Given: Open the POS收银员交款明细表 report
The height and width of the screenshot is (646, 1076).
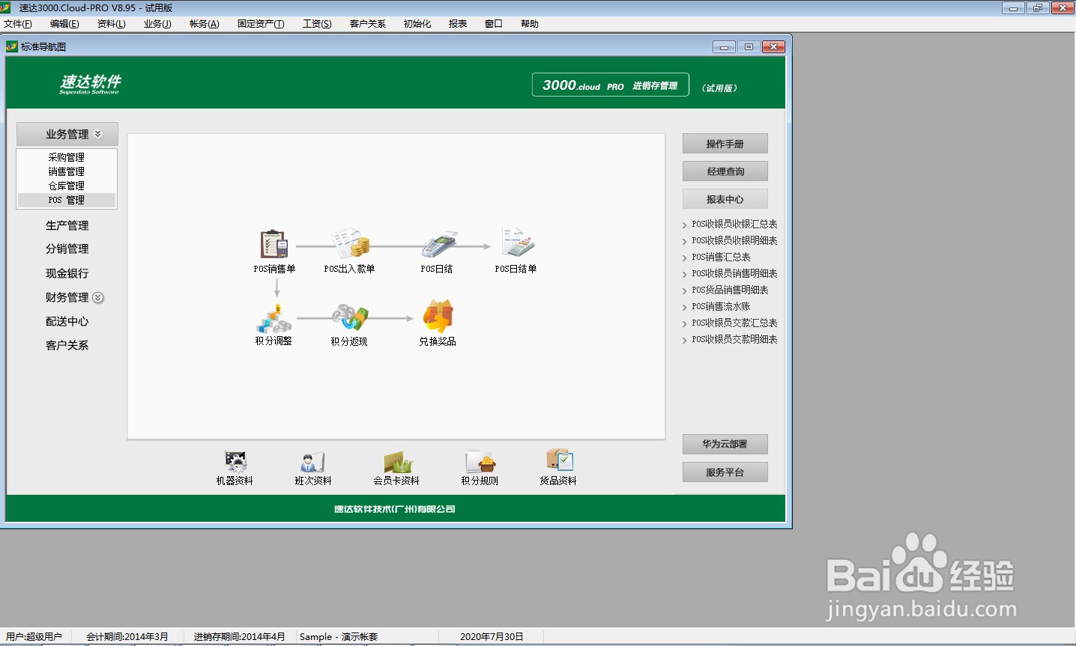Looking at the screenshot, I should click(734, 339).
